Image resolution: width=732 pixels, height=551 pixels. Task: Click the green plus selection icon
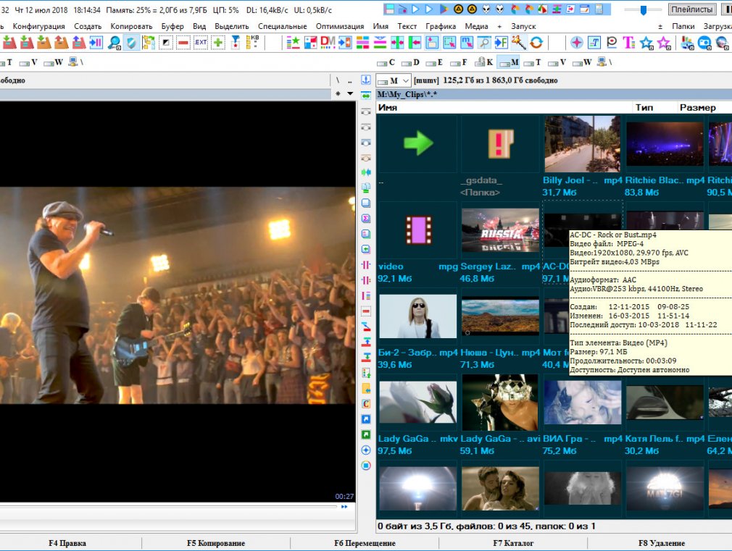click(217, 43)
